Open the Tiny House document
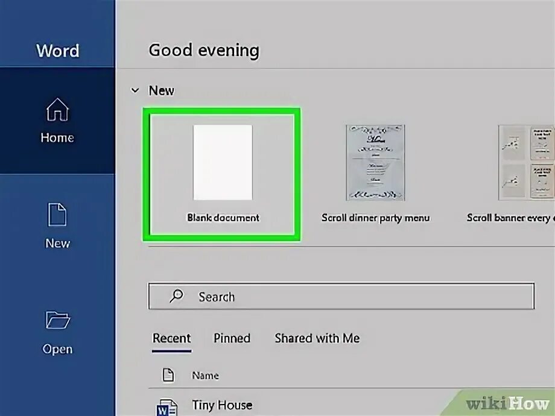The width and height of the screenshot is (555, 416). [222, 405]
